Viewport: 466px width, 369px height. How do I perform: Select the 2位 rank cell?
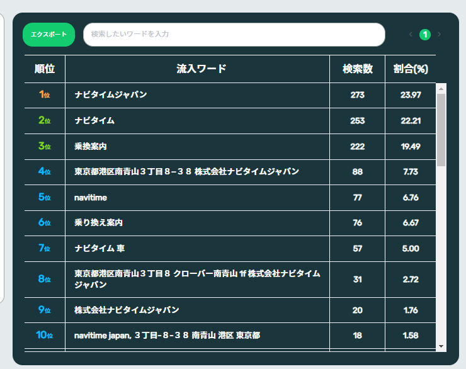point(45,120)
